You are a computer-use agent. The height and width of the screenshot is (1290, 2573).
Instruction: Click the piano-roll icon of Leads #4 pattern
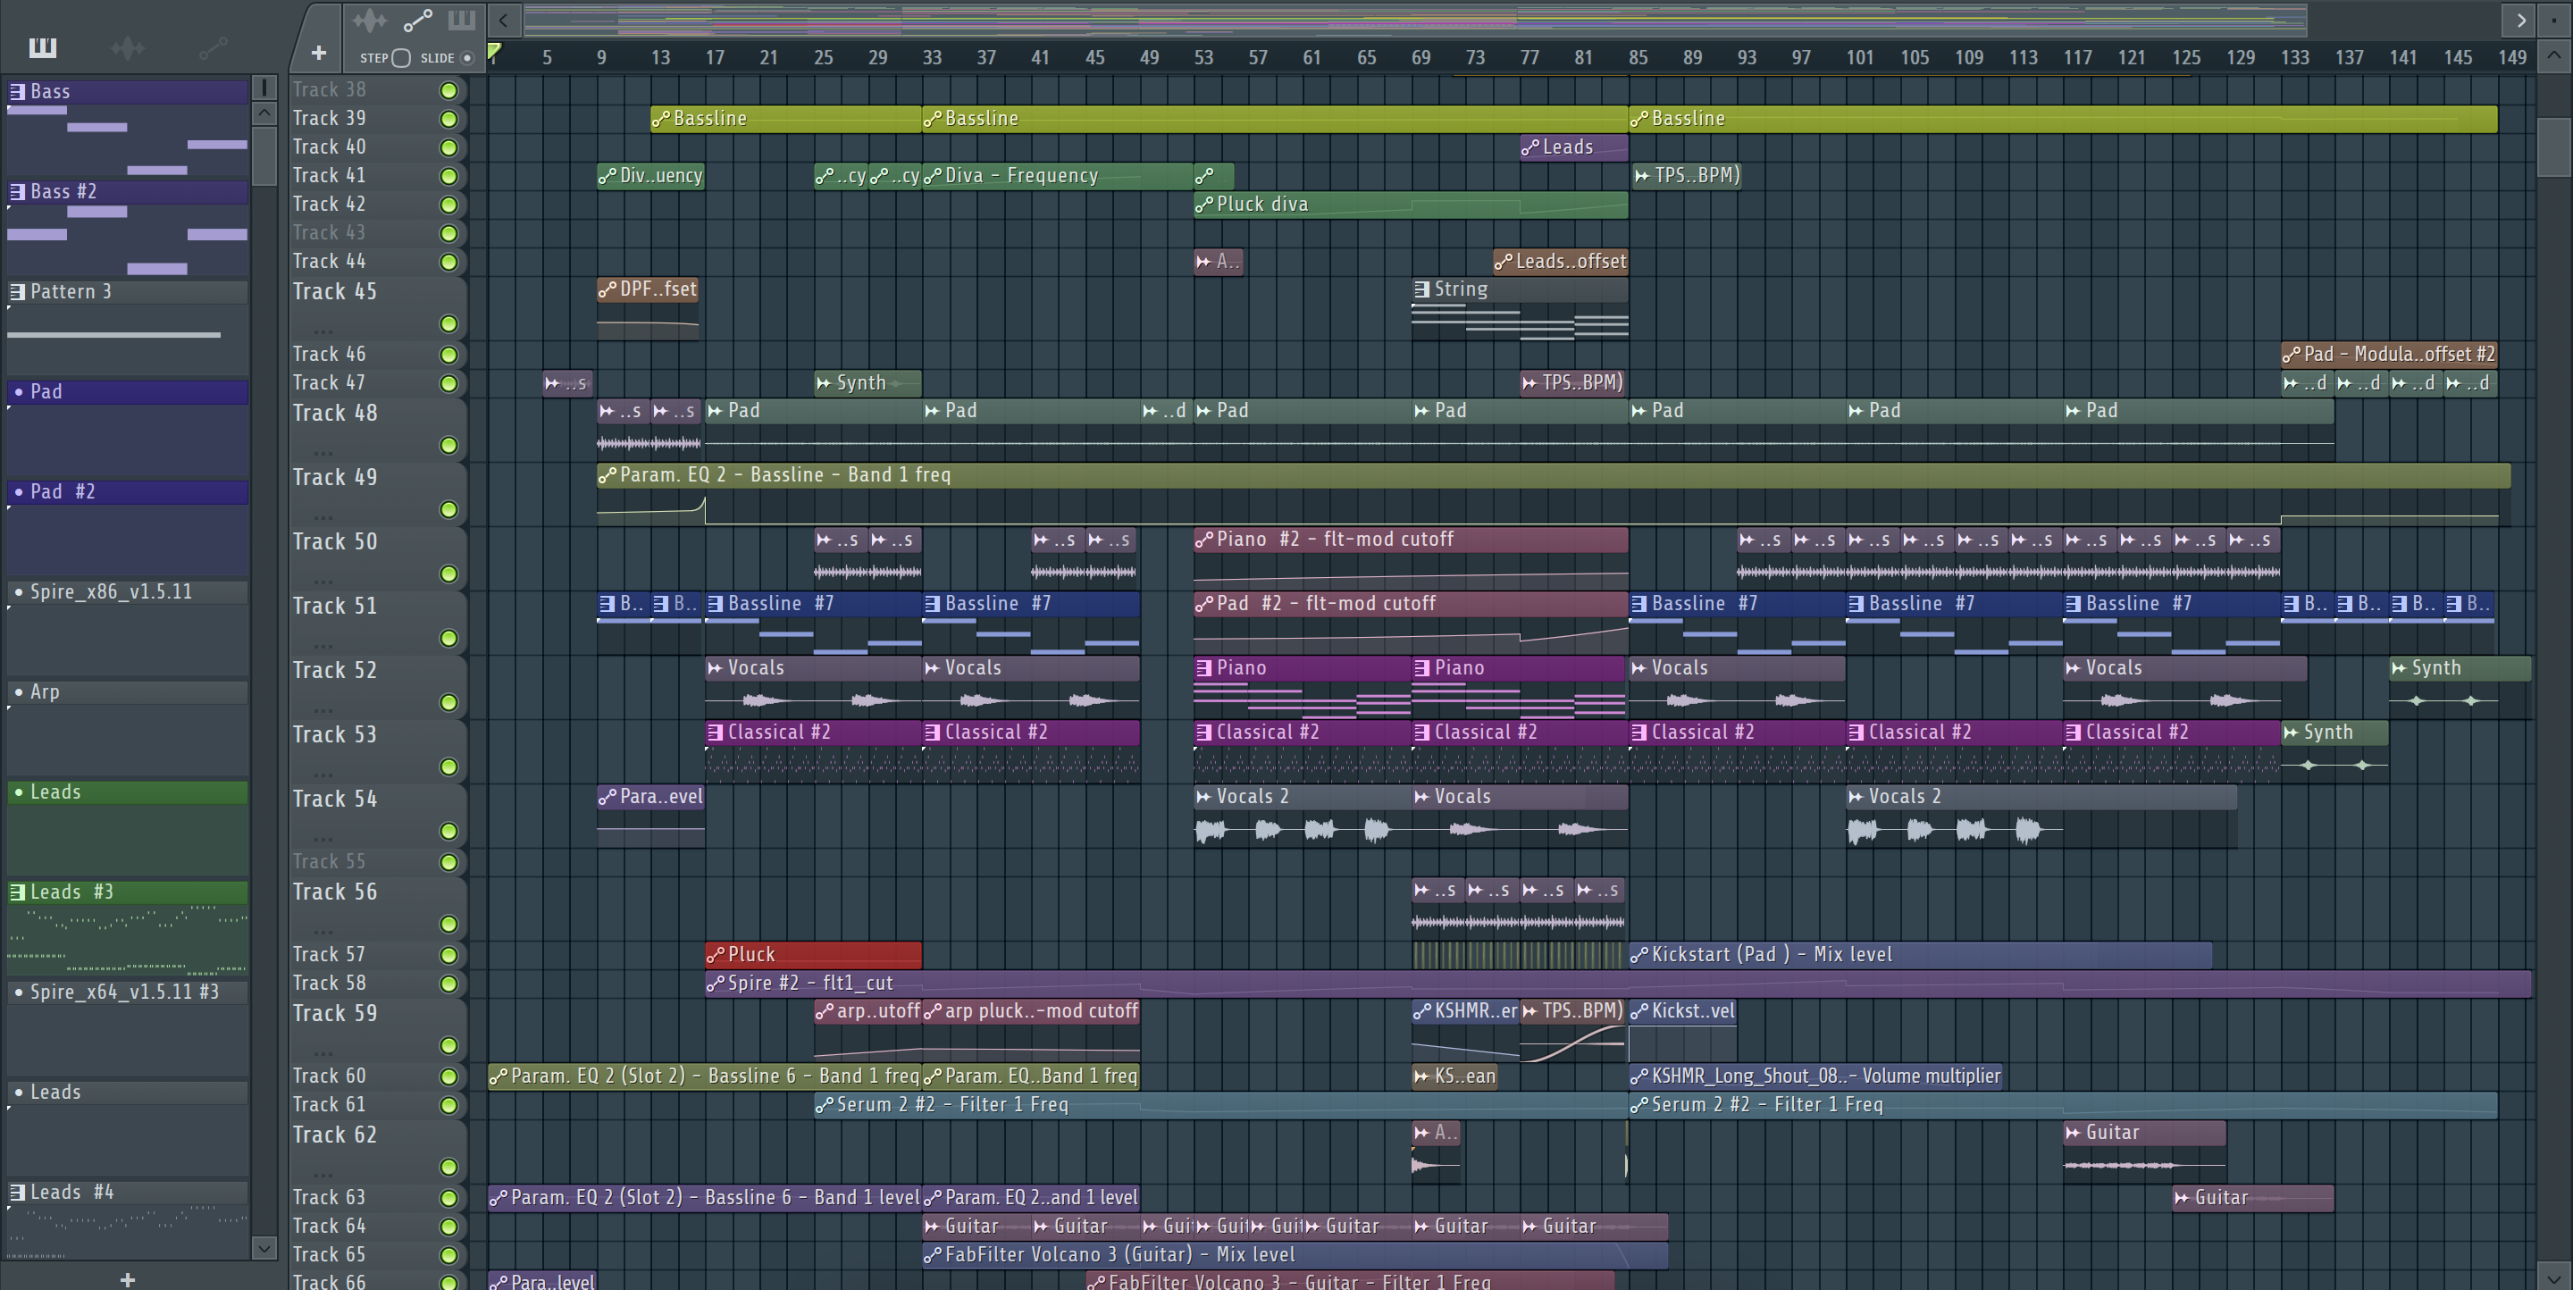(x=17, y=1194)
